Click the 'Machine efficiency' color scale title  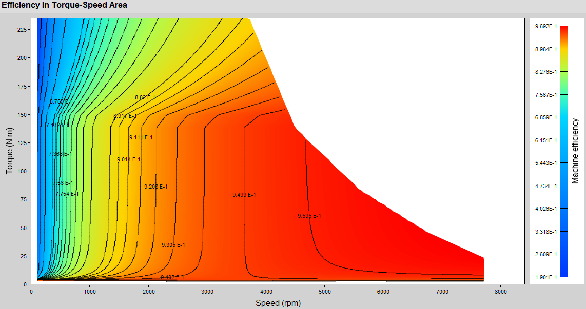[x=575, y=151]
